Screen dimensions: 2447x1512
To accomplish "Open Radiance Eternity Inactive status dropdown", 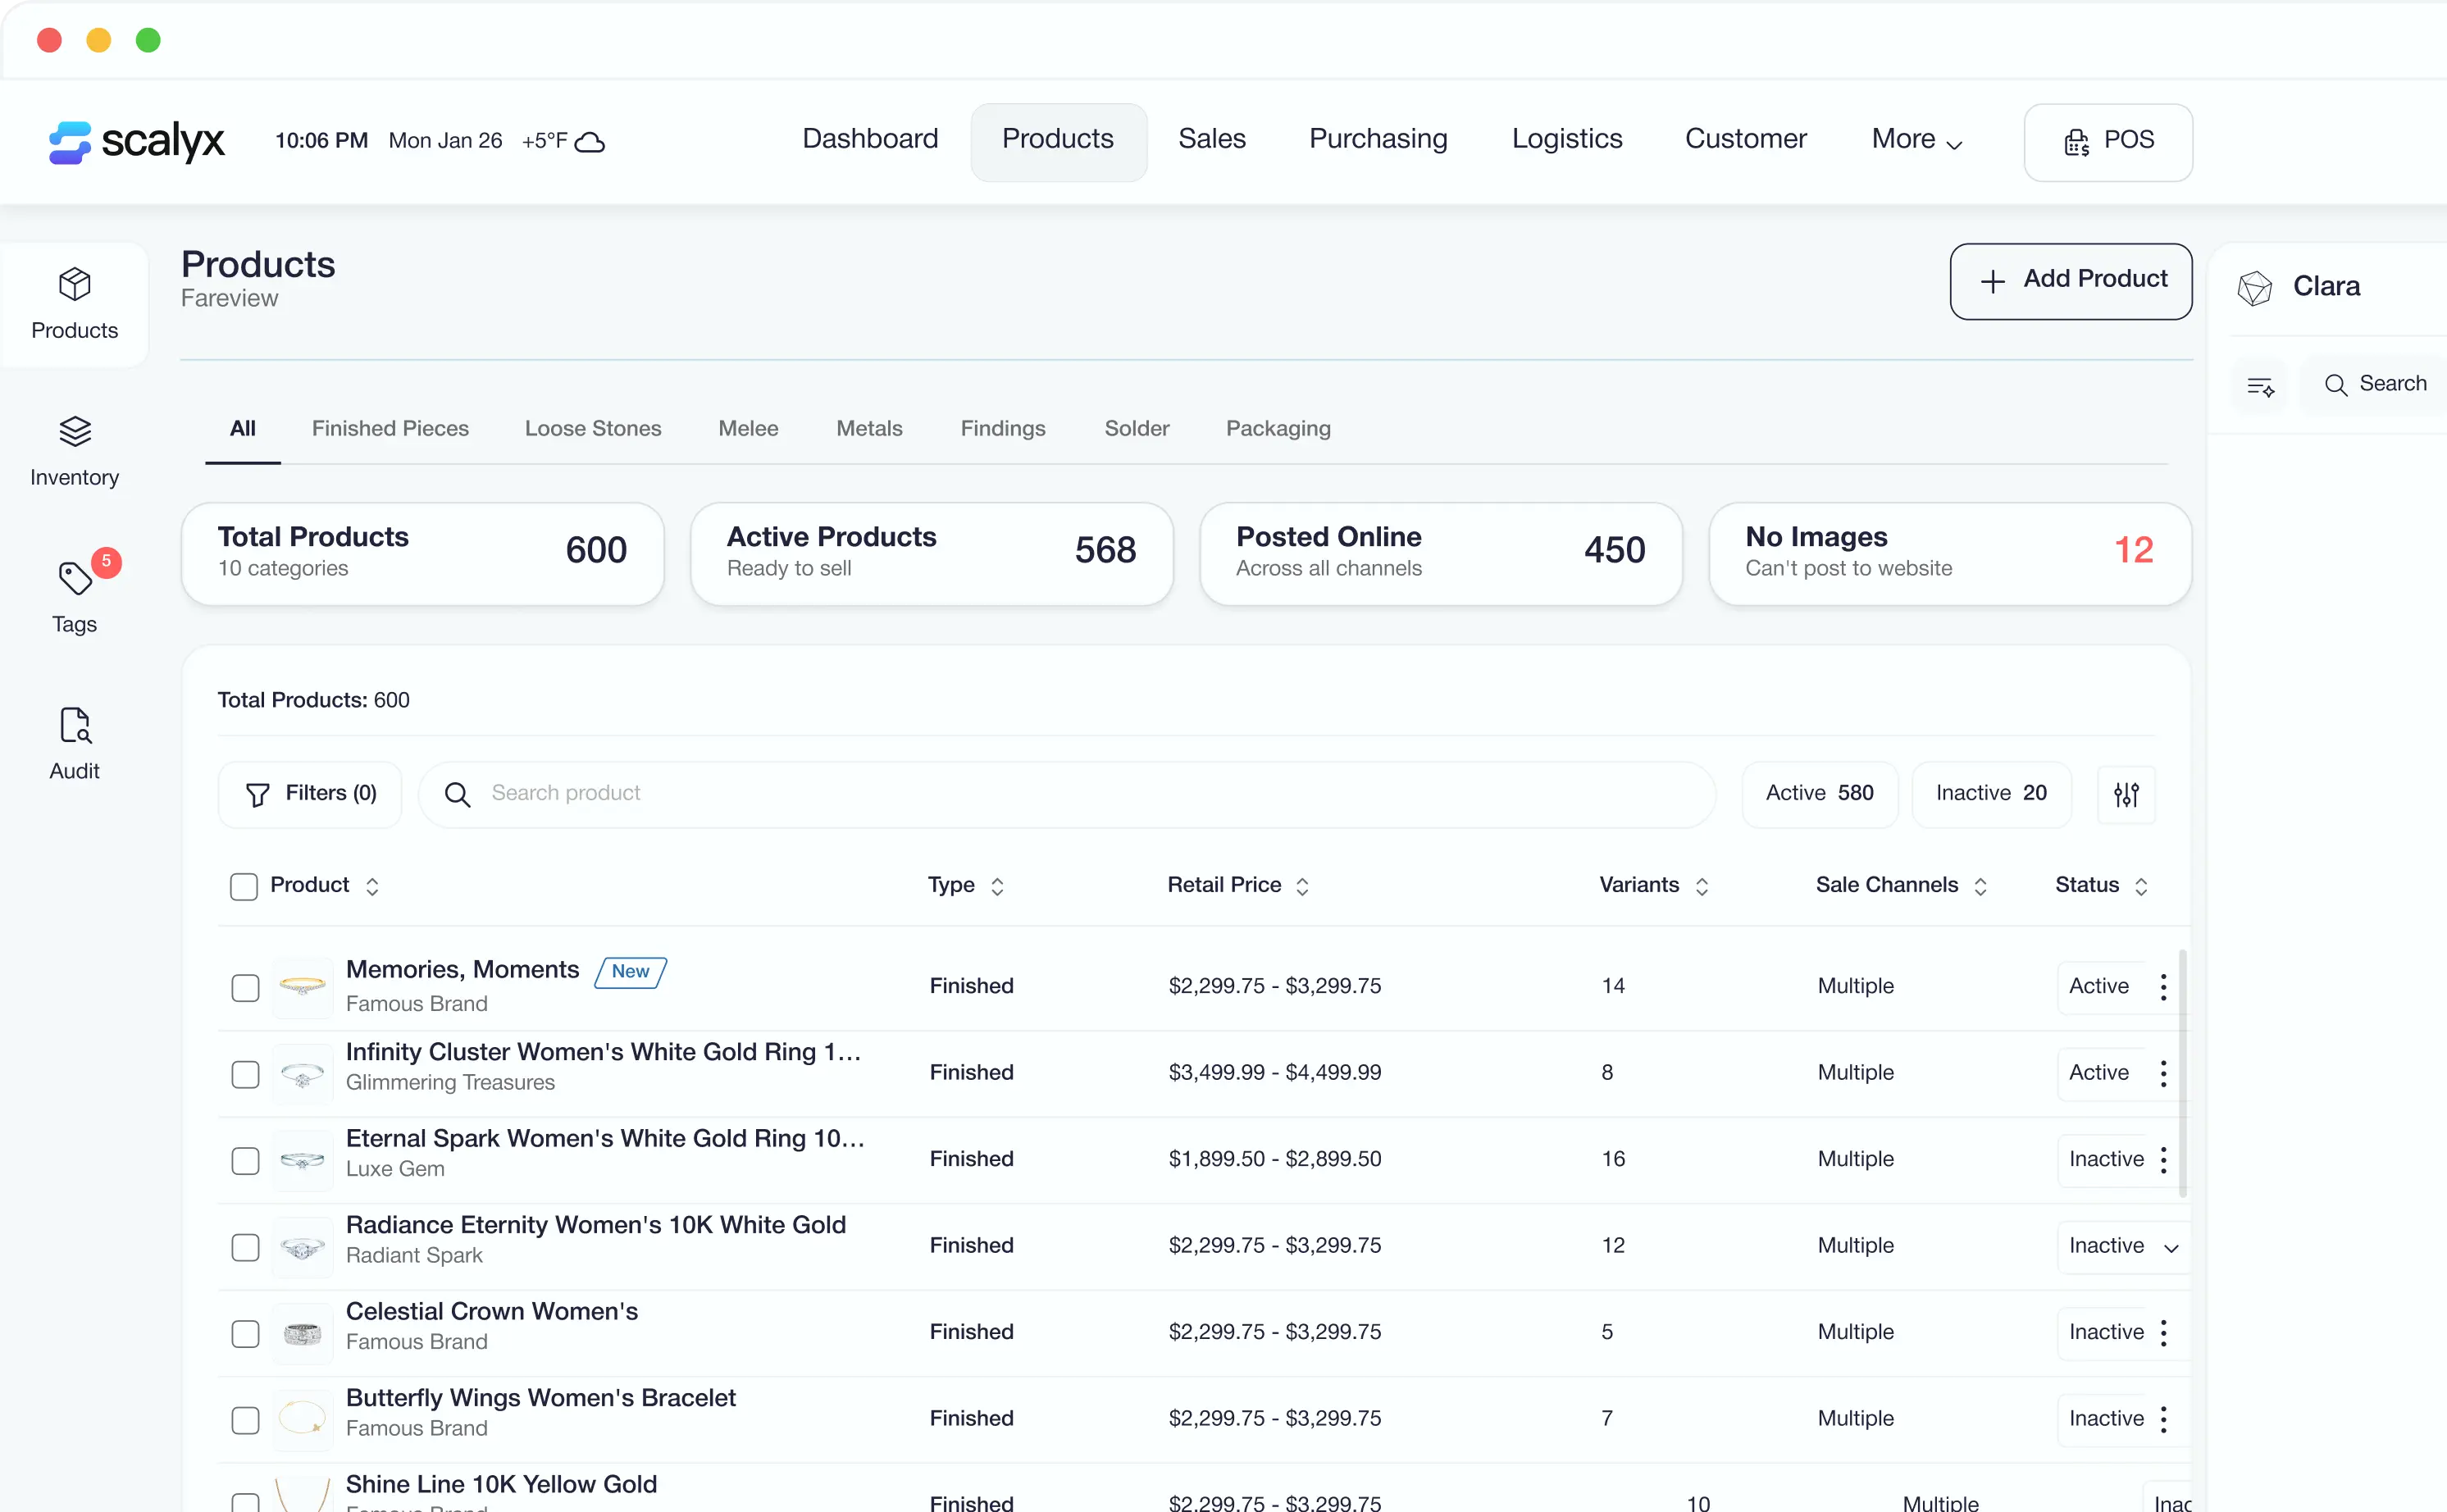I will tap(2124, 1247).
